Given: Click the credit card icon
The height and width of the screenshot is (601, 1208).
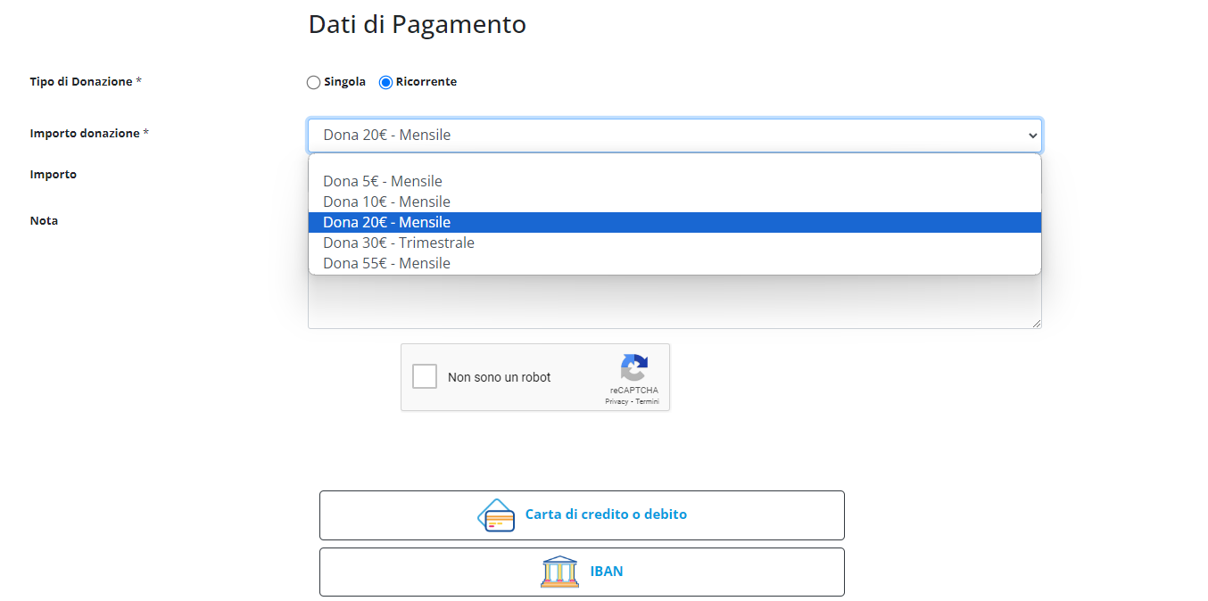Looking at the screenshot, I should (497, 515).
